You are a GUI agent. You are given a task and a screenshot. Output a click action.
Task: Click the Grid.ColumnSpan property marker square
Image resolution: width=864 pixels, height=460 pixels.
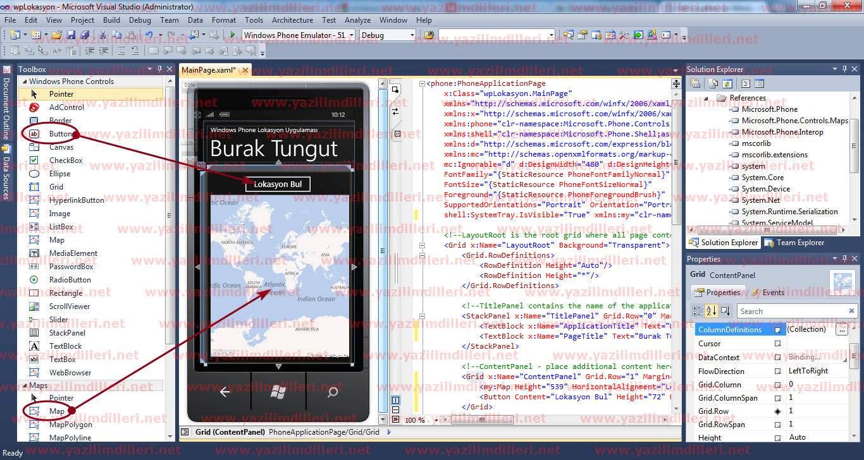[777, 398]
